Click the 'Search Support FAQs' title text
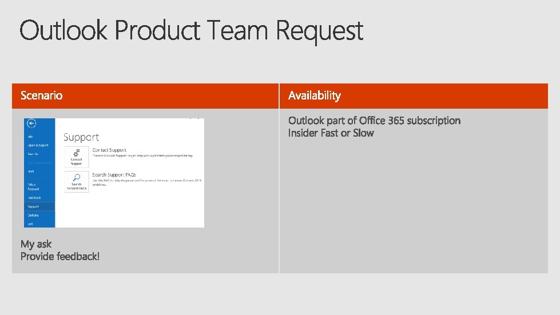560x315 pixels. (114, 175)
